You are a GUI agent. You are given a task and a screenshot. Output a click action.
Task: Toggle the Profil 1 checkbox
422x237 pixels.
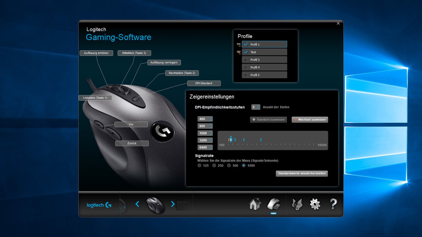pos(246,44)
